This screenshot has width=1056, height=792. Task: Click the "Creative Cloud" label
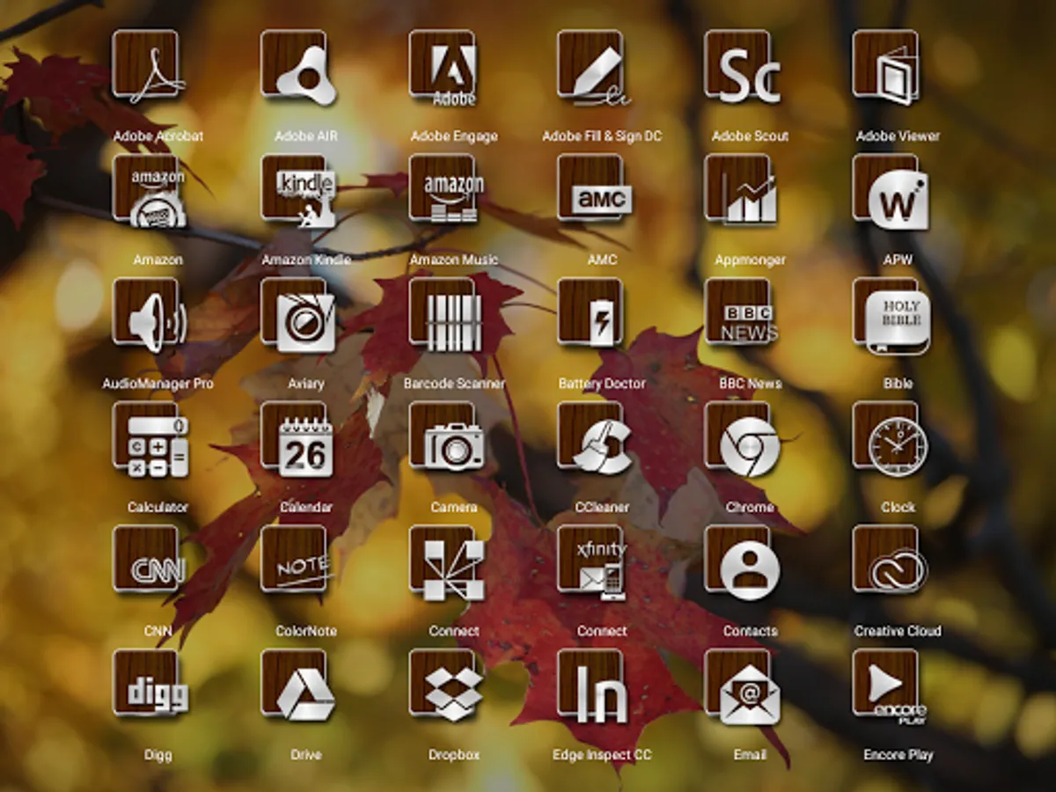coord(898,631)
